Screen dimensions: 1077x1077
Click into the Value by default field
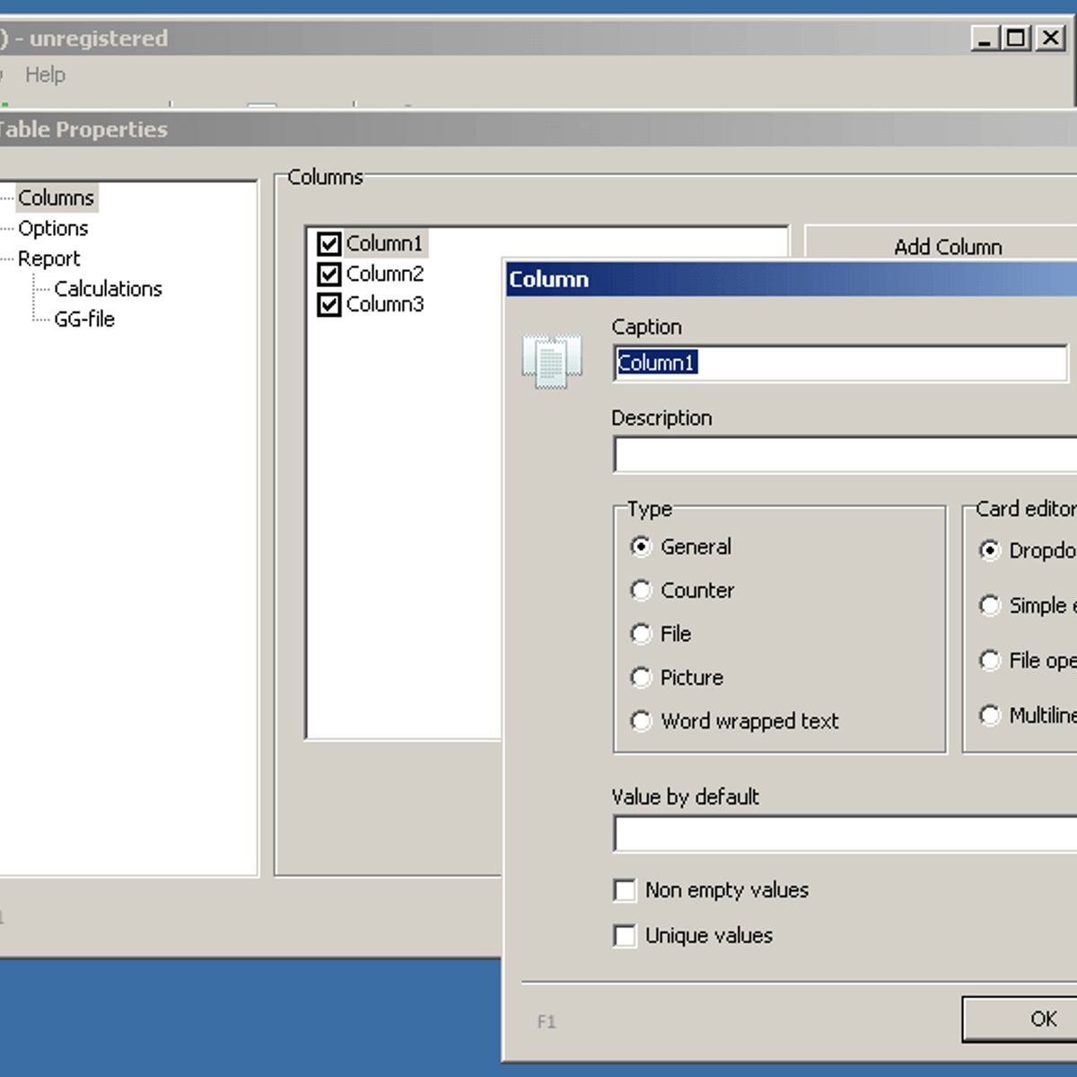click(x=845, y=834)
